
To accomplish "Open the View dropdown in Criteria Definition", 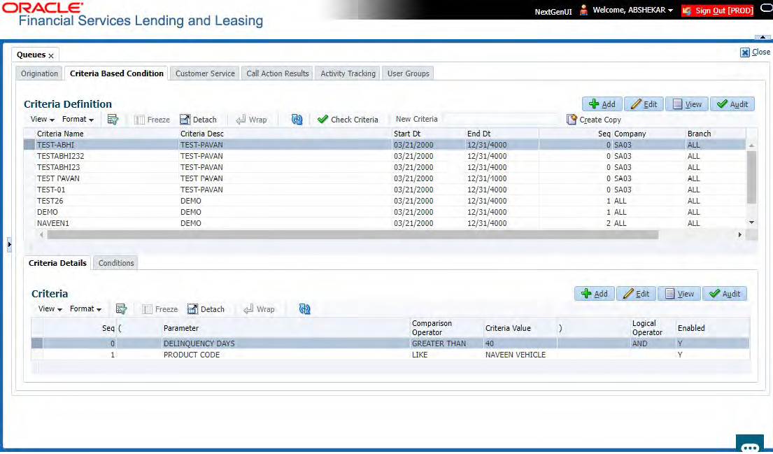I will pos(42,120).
